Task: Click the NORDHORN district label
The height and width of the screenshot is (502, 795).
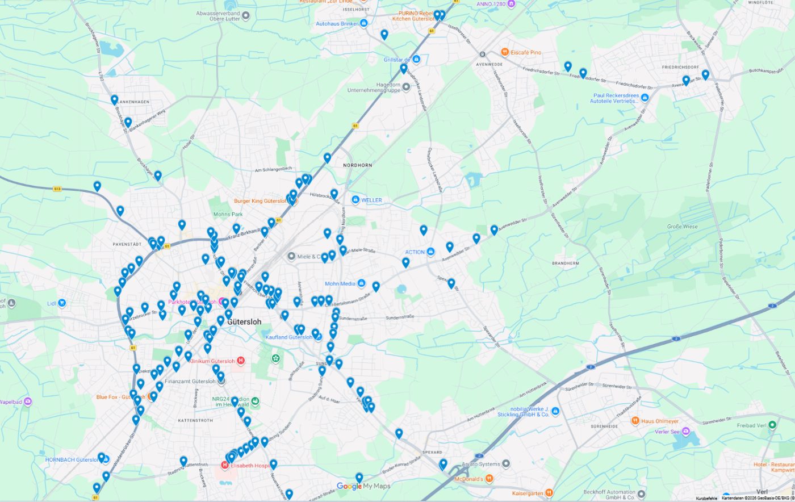Action: click(x=358, y=165)
